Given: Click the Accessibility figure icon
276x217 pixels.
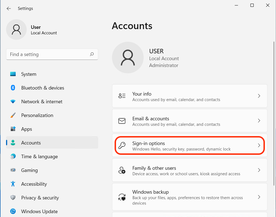Looking at the screenshot, I should (13, 184).
